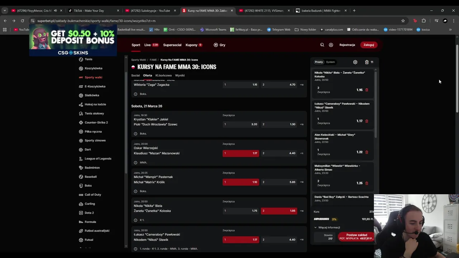Screen dimensions: 459x258
Task: Expand +10 markets for Pawłowski vs Sławik
Action: coord(302,240)
